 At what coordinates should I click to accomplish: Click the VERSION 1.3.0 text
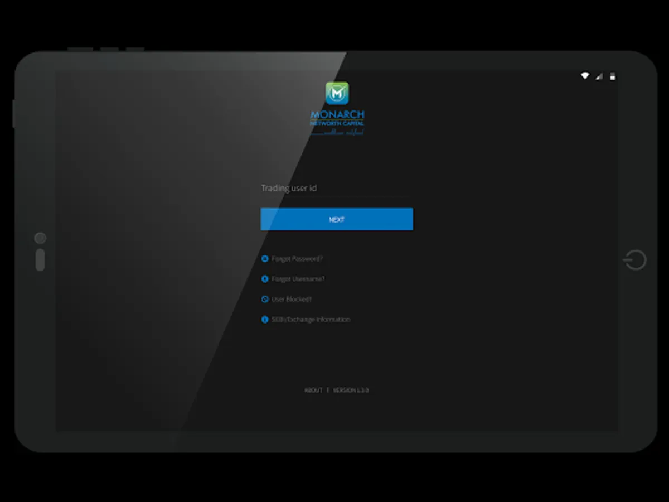351,390
